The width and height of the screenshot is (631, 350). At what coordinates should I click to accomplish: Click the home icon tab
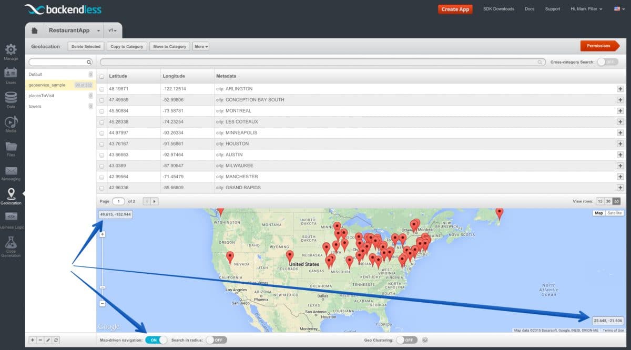point(34,30)
